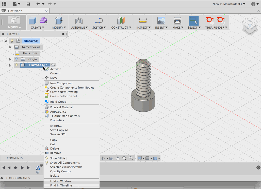Click the Make 3D print icon
Image resolution: width=261 pixels, height=189 pixels.
click(x=177, y=20)
